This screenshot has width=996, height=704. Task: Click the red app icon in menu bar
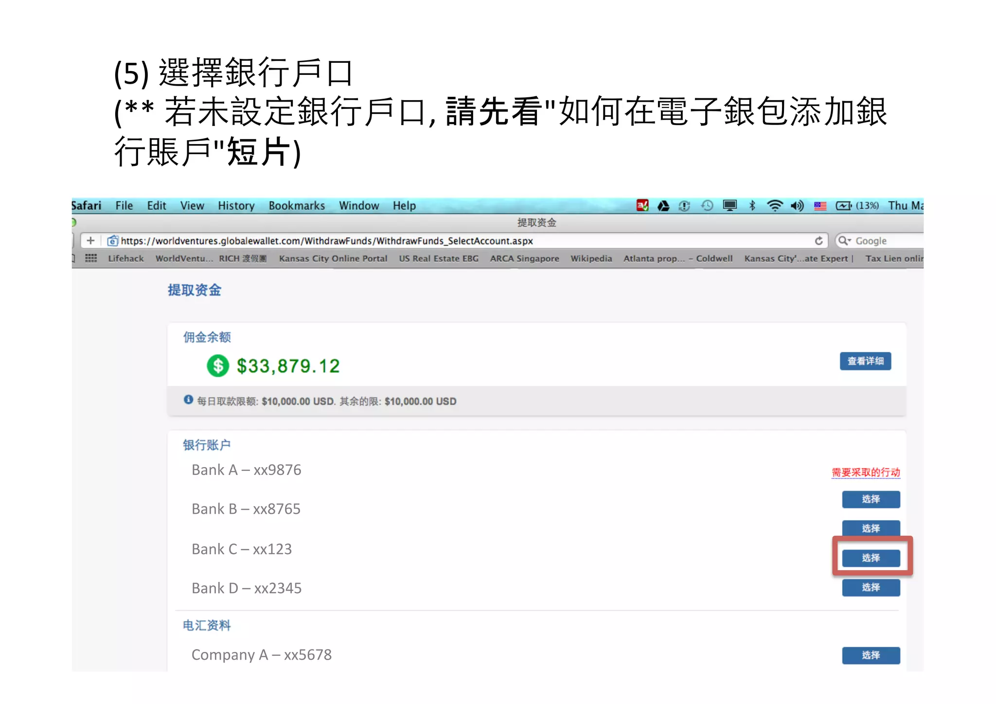(642, 206)
